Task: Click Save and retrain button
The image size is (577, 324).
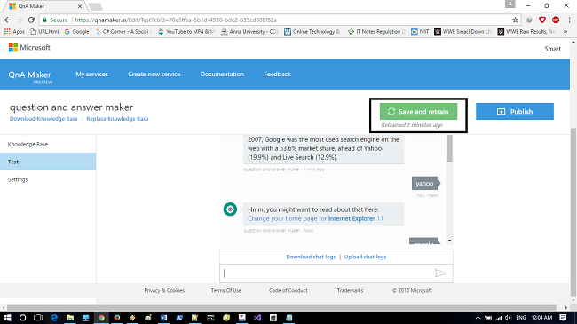Action: coord(418,111)
